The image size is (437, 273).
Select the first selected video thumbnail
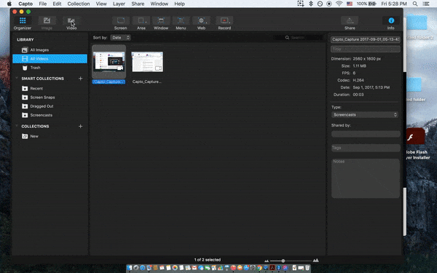109,62
